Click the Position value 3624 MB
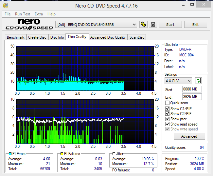This screenshot has height=176, width=213. pos(197,164)
